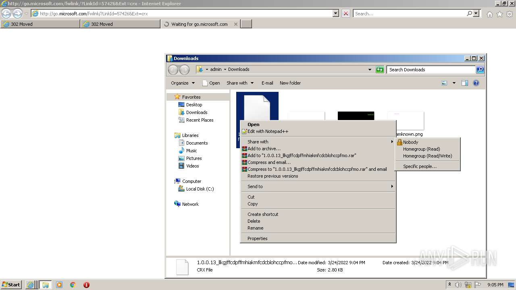Open new blank IE tab

(x=246, y=24)
